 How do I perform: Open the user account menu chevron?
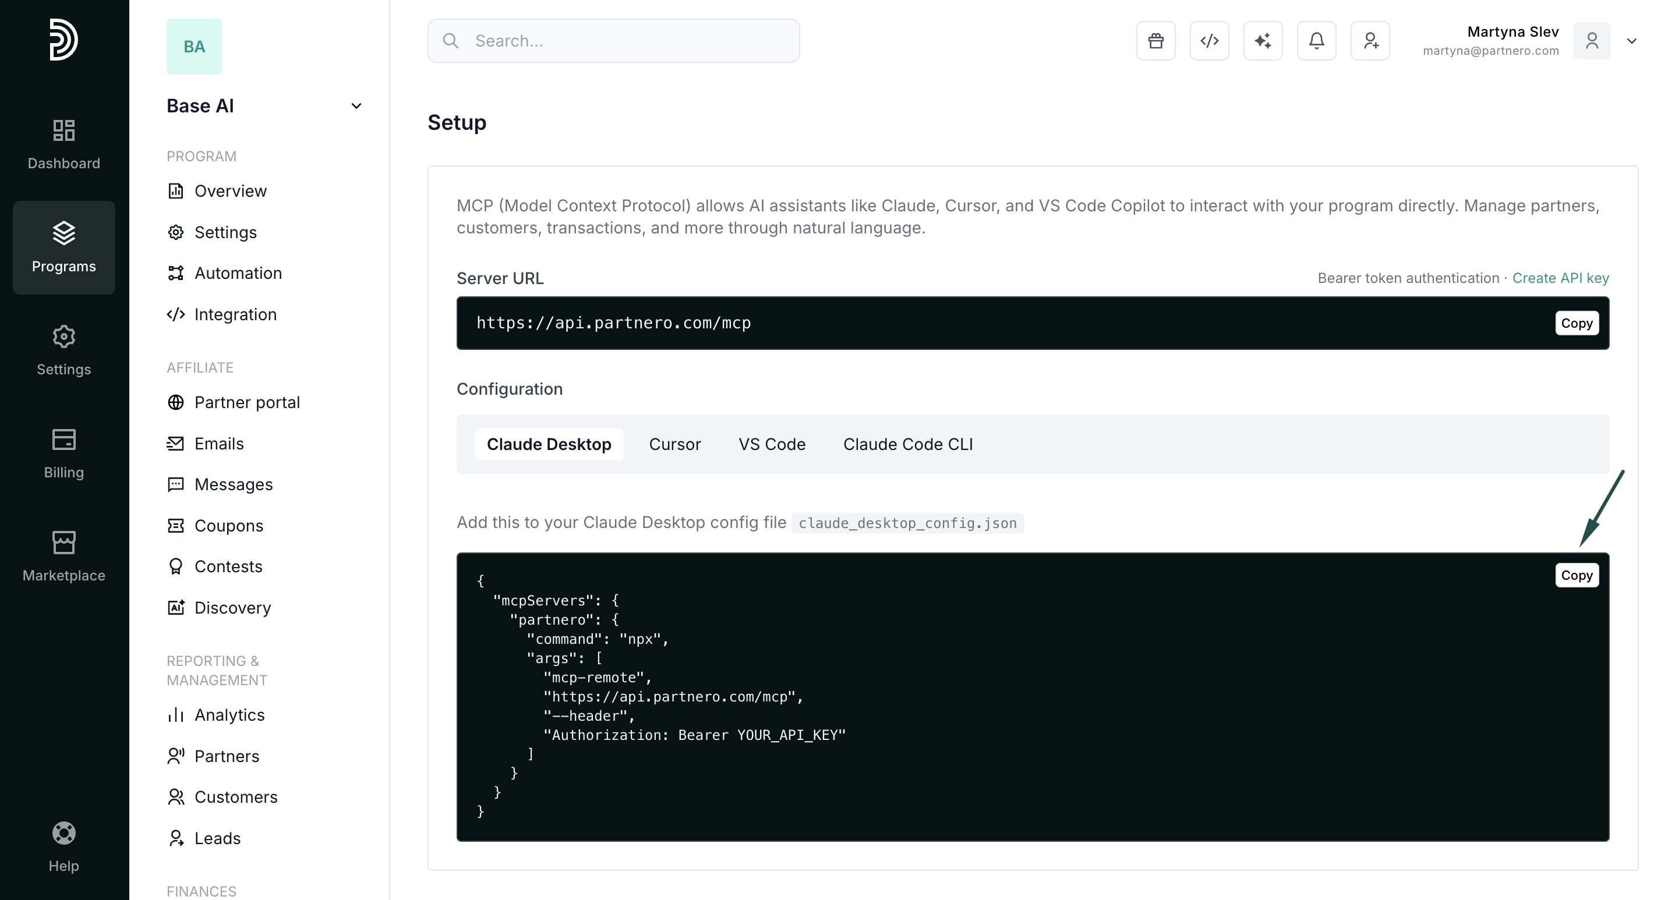(x=1631, y=41)
